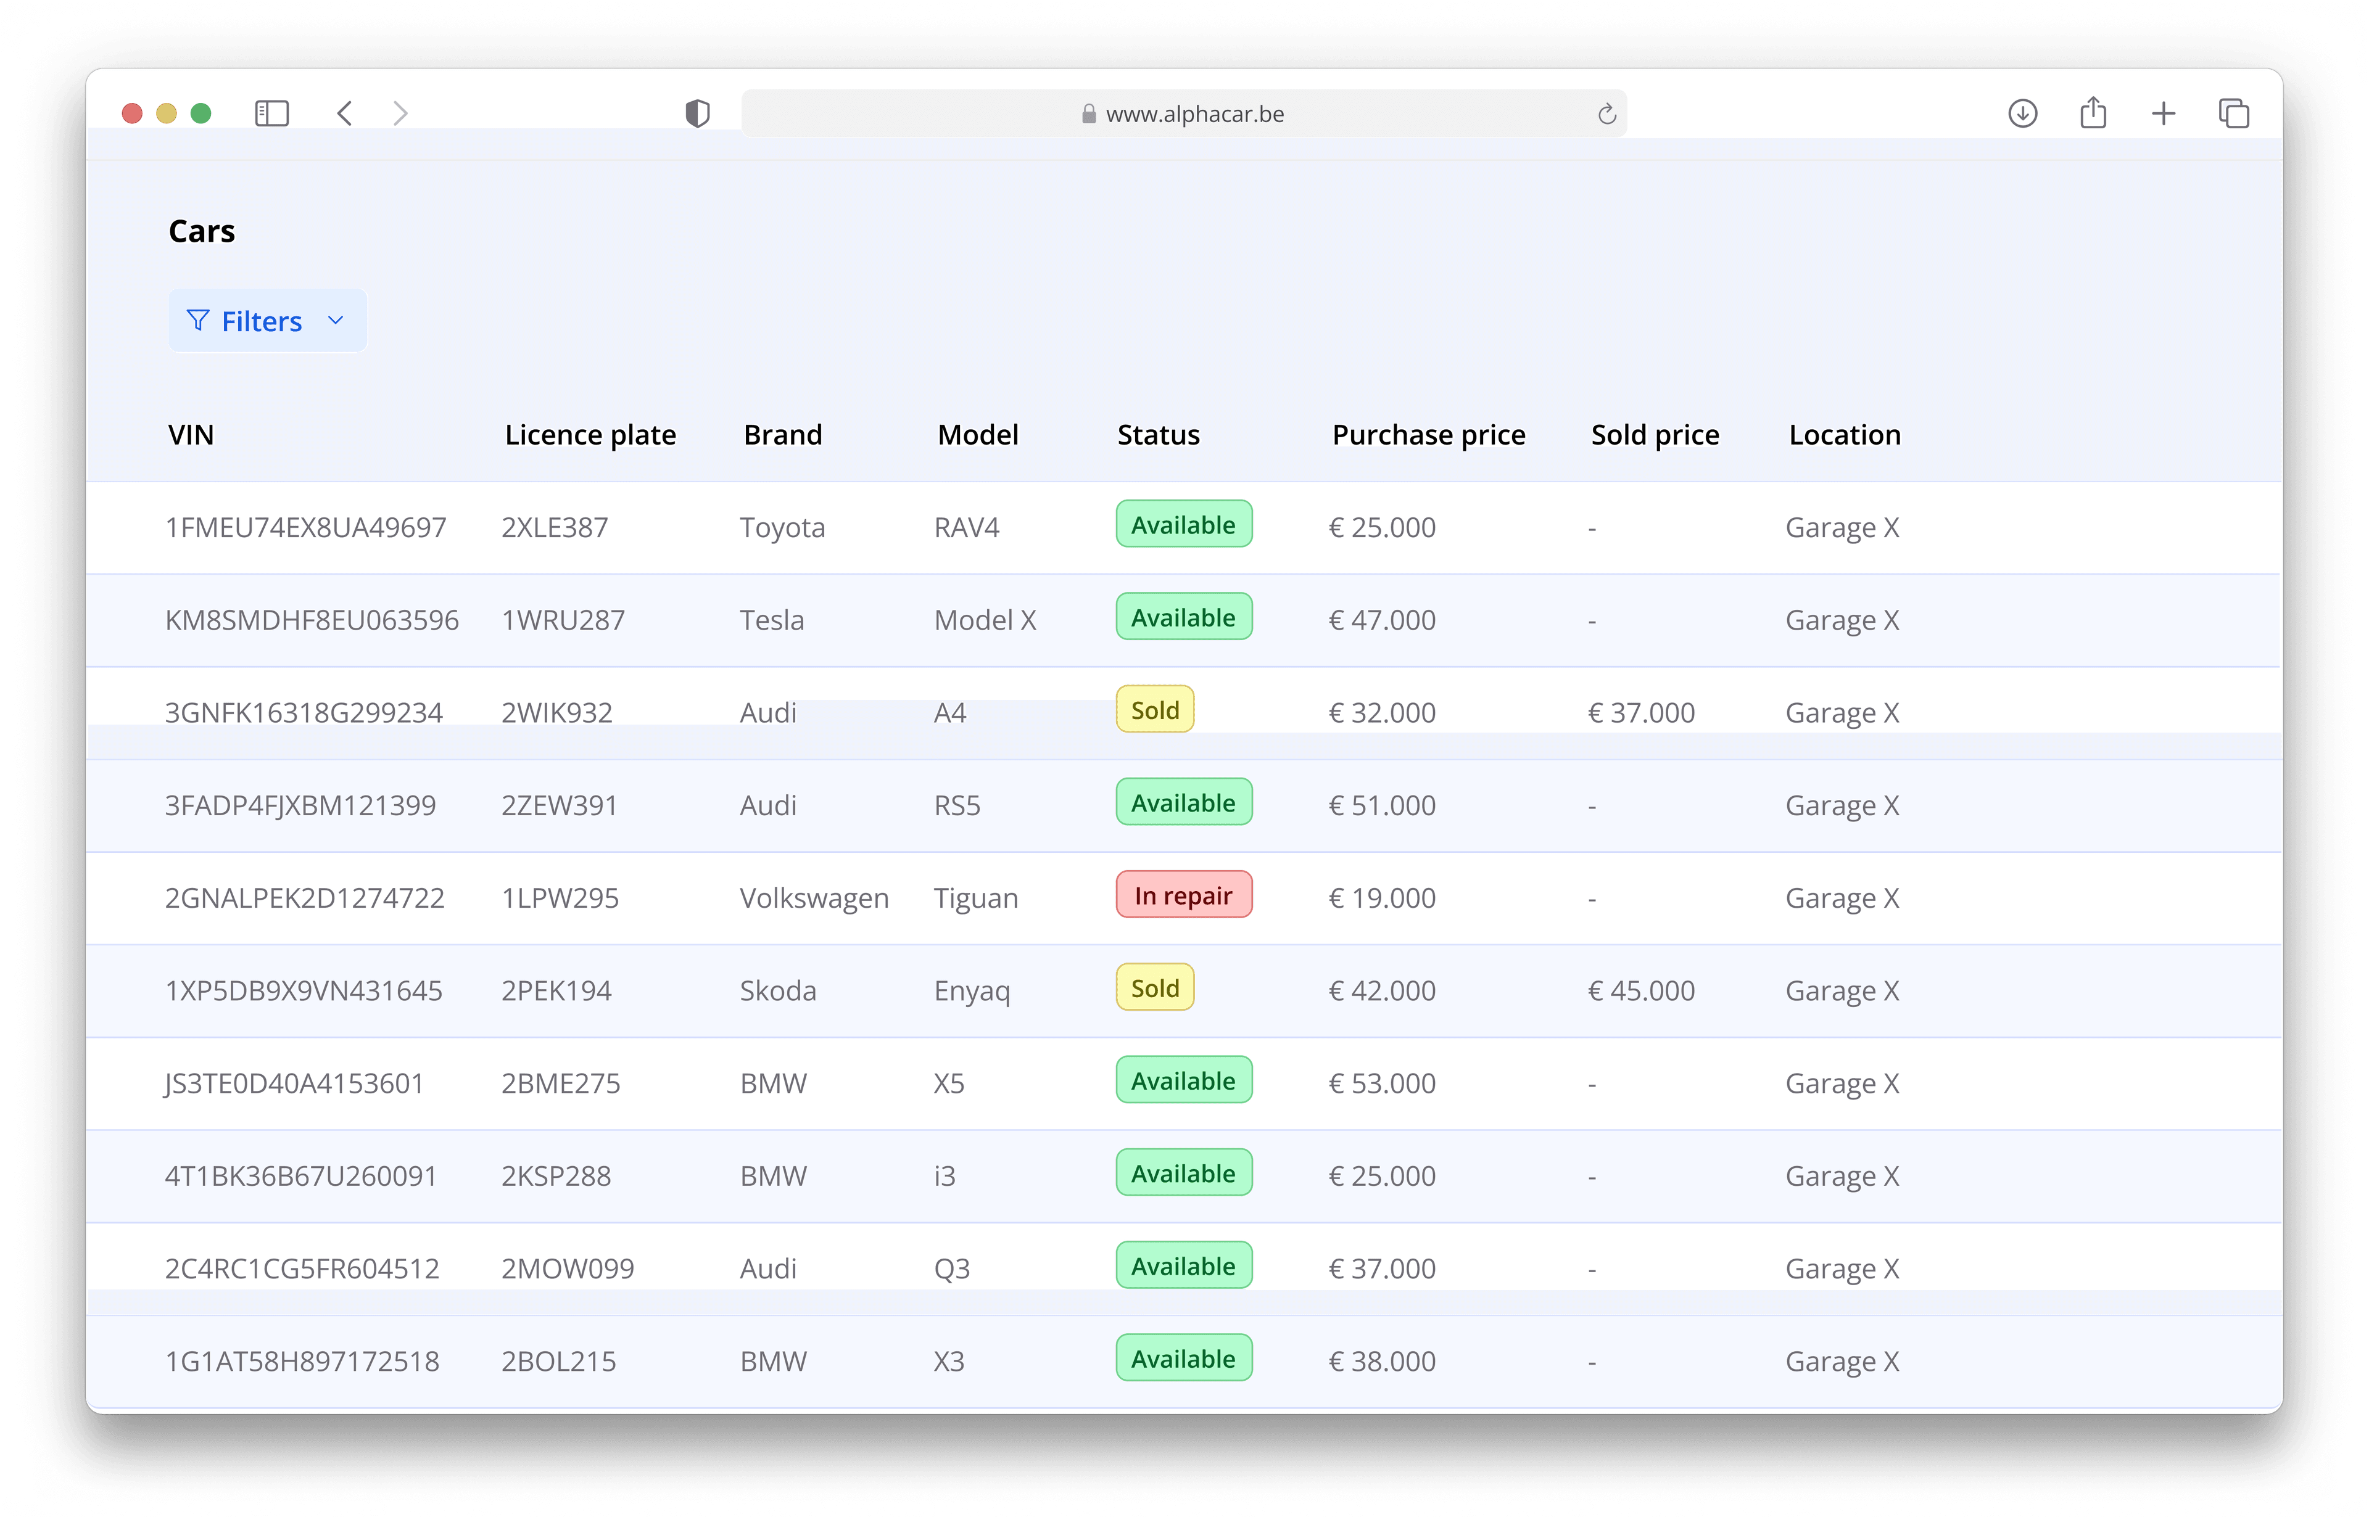Click the Sold badge for Skoda Enyaq
The height and width of the screenshot is (1517, 2369).
1155,987
